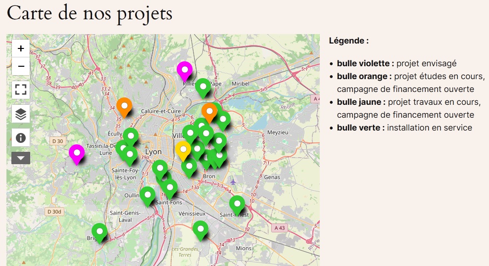
Task: Expand the extra map controls arrow
Action: click(21, 158)
